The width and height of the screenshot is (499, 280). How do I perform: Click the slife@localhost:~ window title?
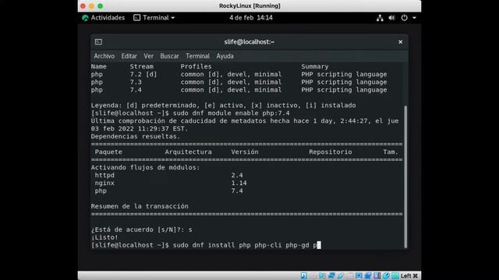[x=249, y=42]
